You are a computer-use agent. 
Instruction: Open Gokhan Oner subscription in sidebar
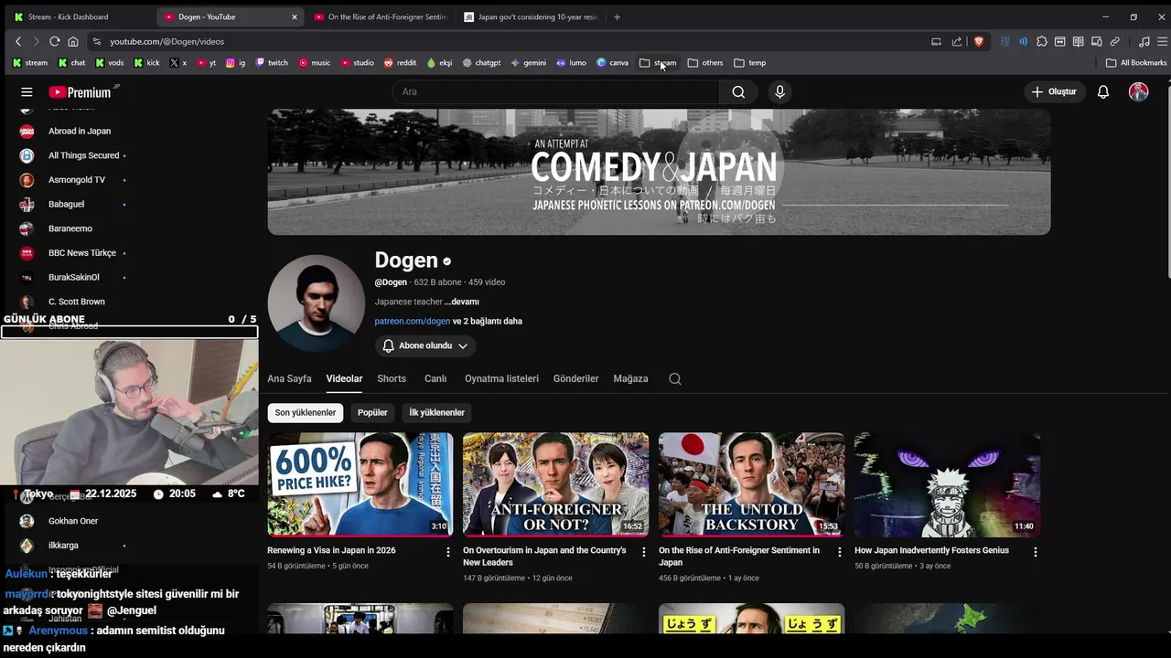tap(71, 521)
